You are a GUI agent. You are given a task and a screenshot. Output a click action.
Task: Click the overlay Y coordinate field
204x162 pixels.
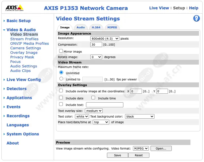pos(162,91)
